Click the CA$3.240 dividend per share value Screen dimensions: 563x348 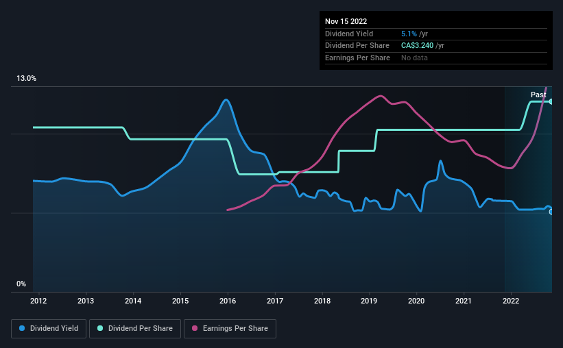pyautogui.click(x=417, y=46)
